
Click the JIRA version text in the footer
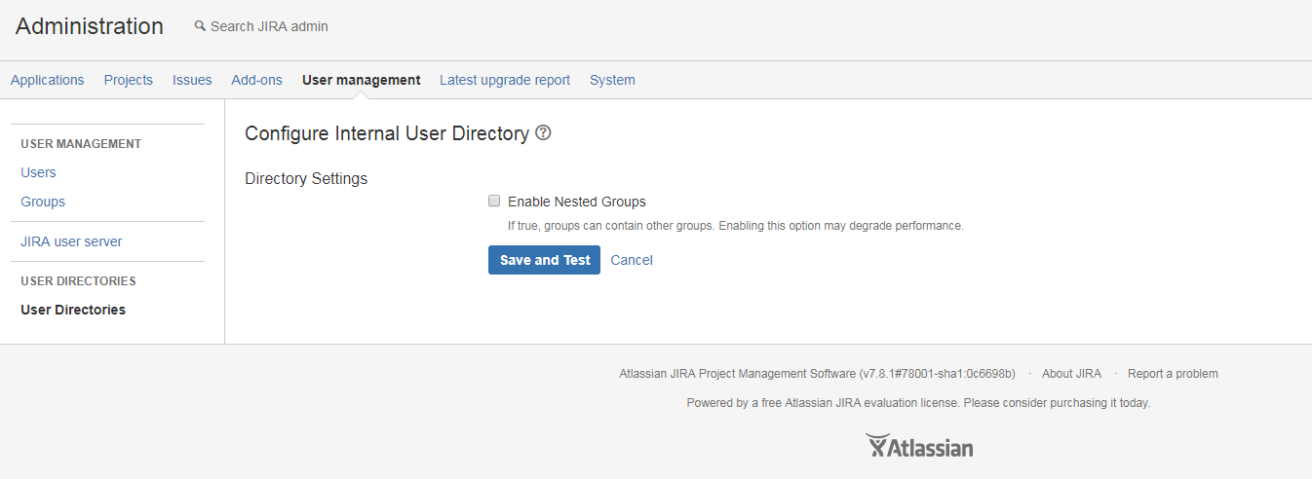coord(817,374)
